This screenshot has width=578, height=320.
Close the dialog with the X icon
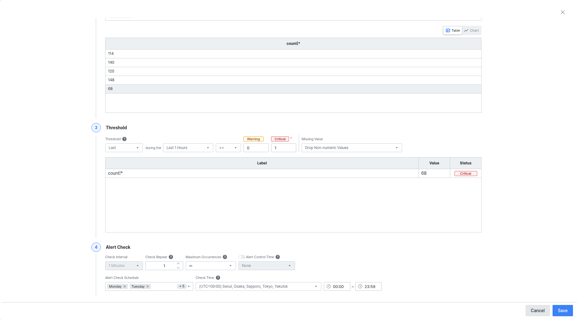563,13
